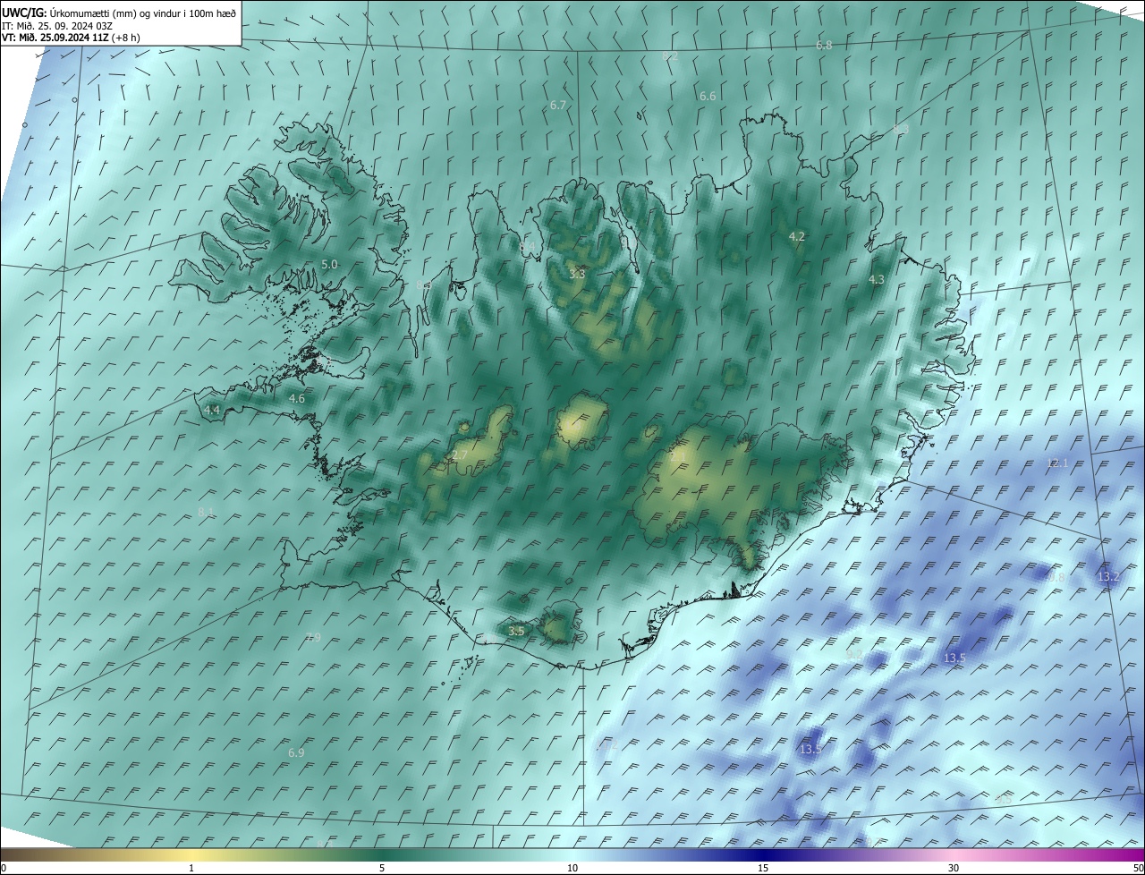Click the 3.3 value label in north Iceland
Screen dimensions: 1145x875
pyautogui.click(x=577, y=275)
